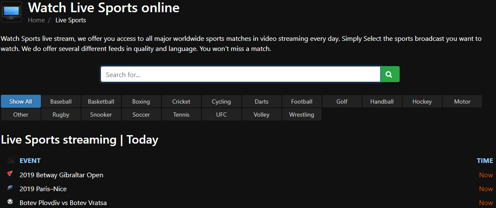
Task: Show only Tennis events
Action: tap(181, 115)
